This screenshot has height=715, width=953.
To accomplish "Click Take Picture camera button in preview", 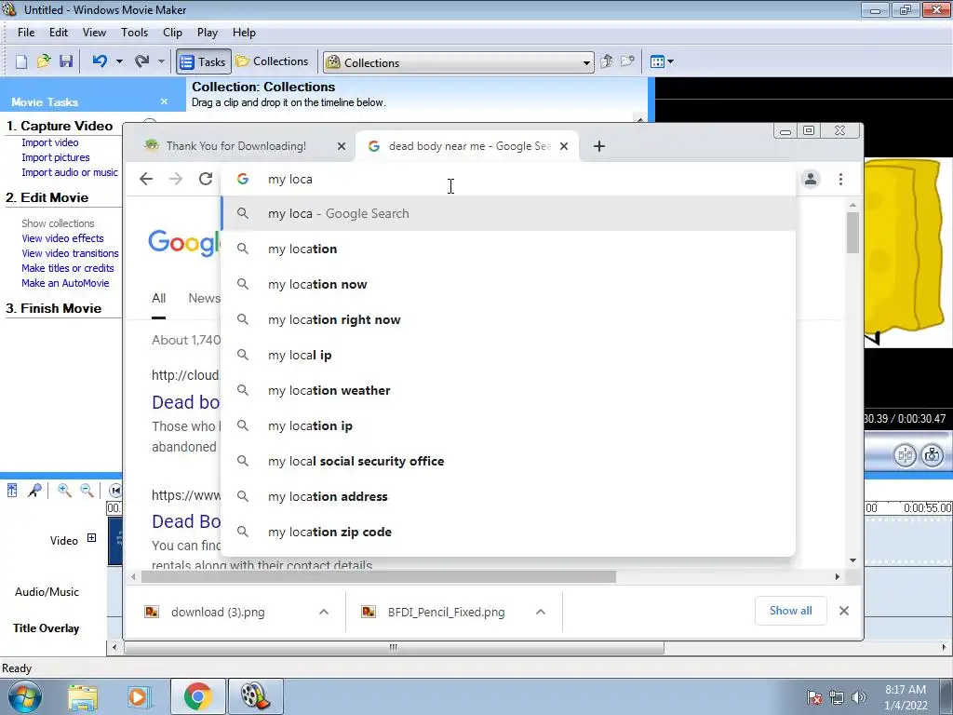I will pyautogui.click(x=933, y=455).
